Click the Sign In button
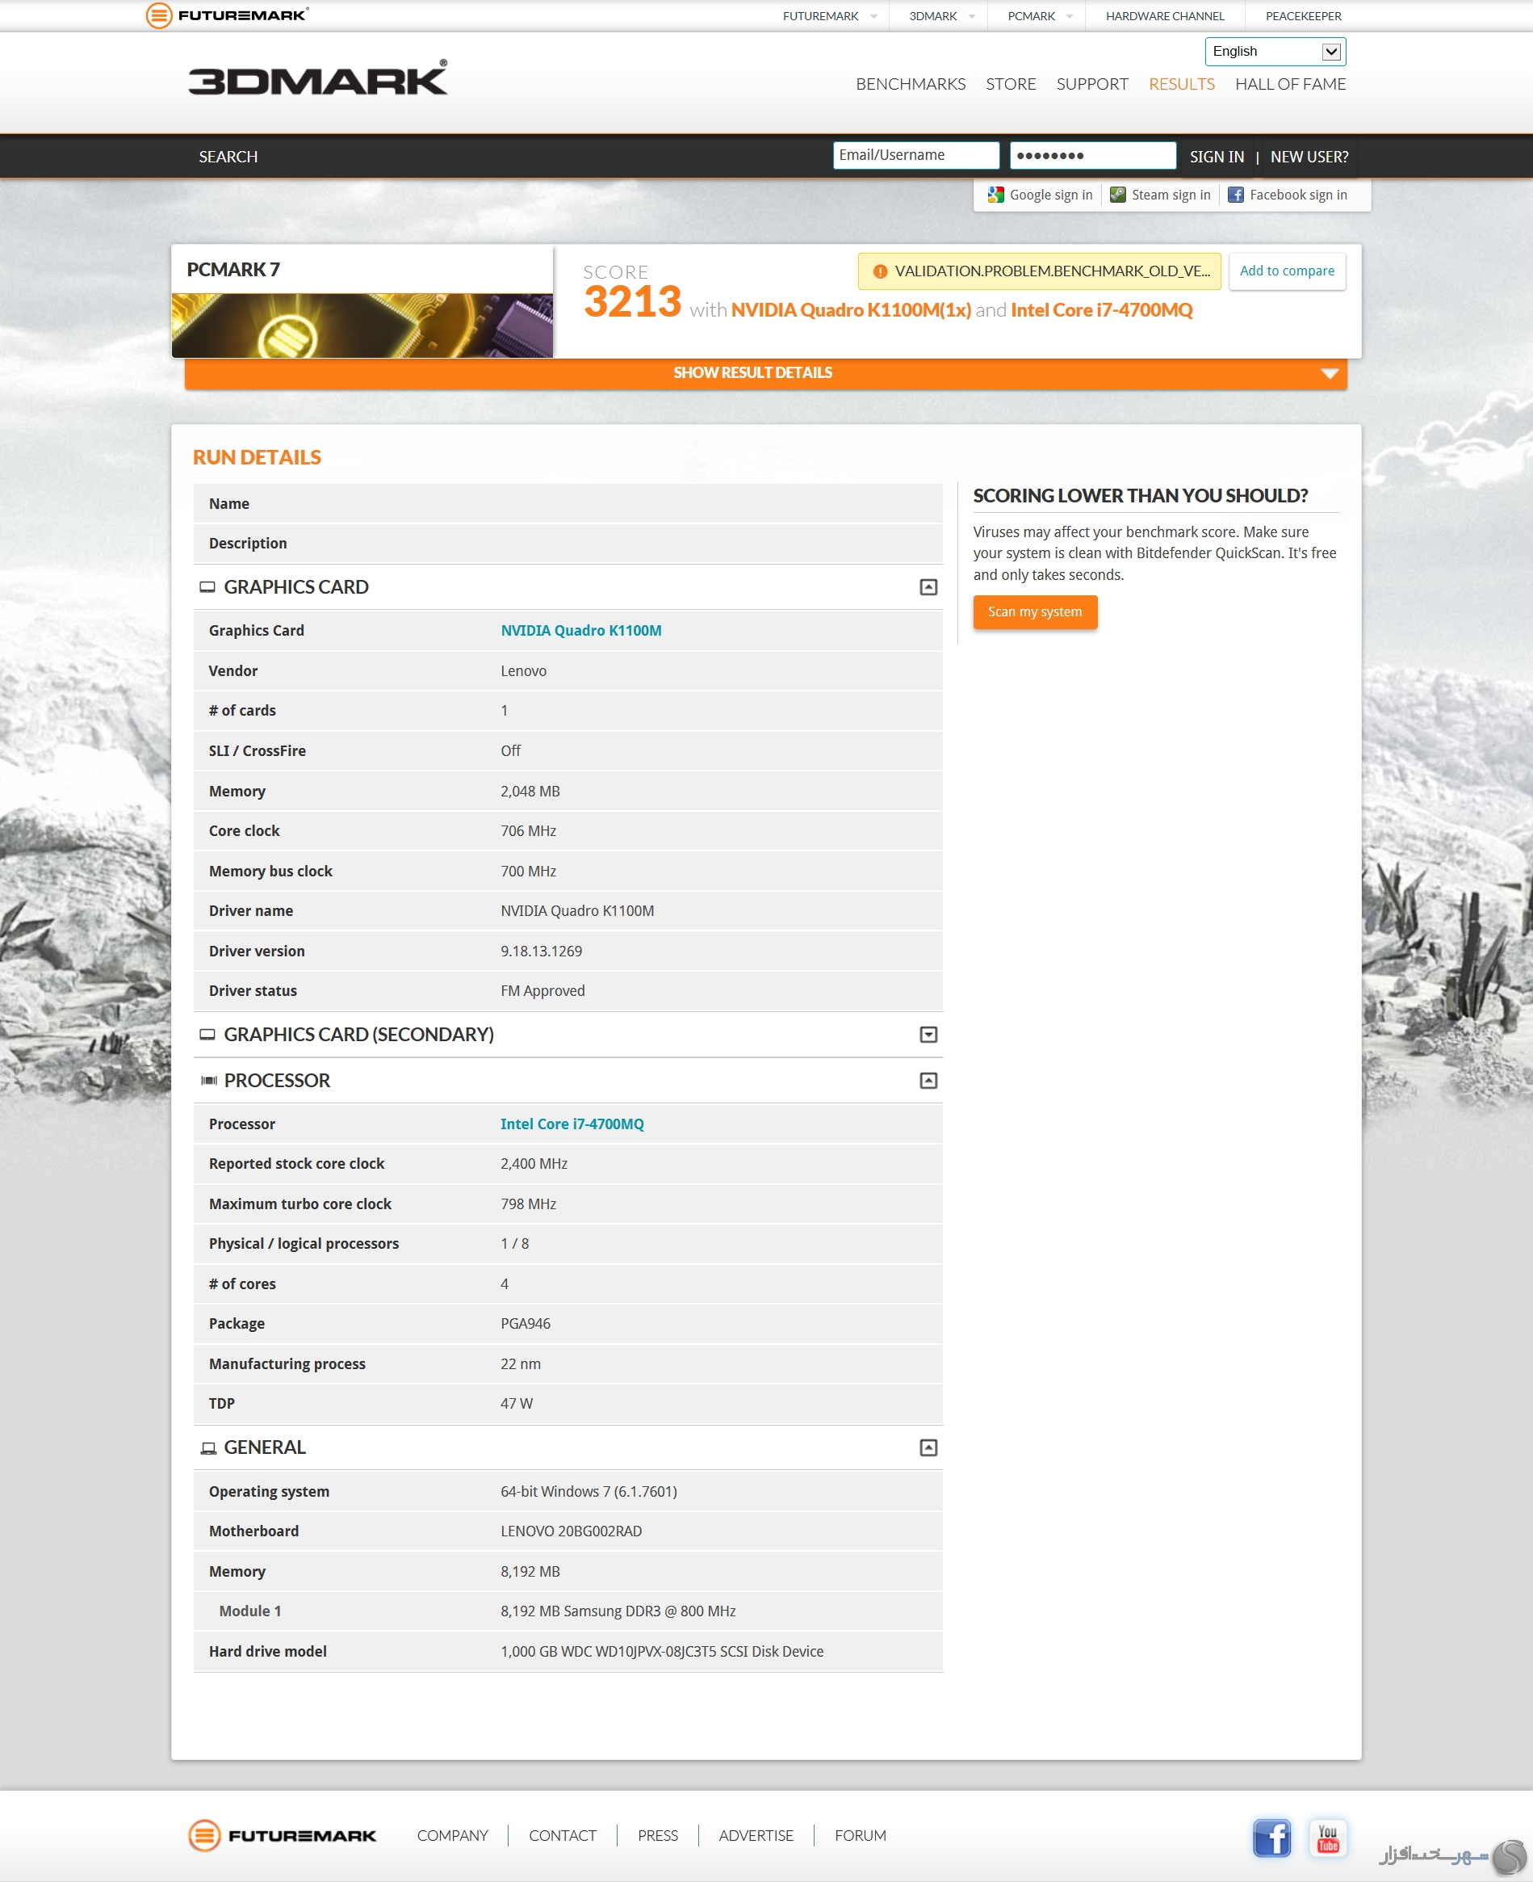 pos(1216,157)
